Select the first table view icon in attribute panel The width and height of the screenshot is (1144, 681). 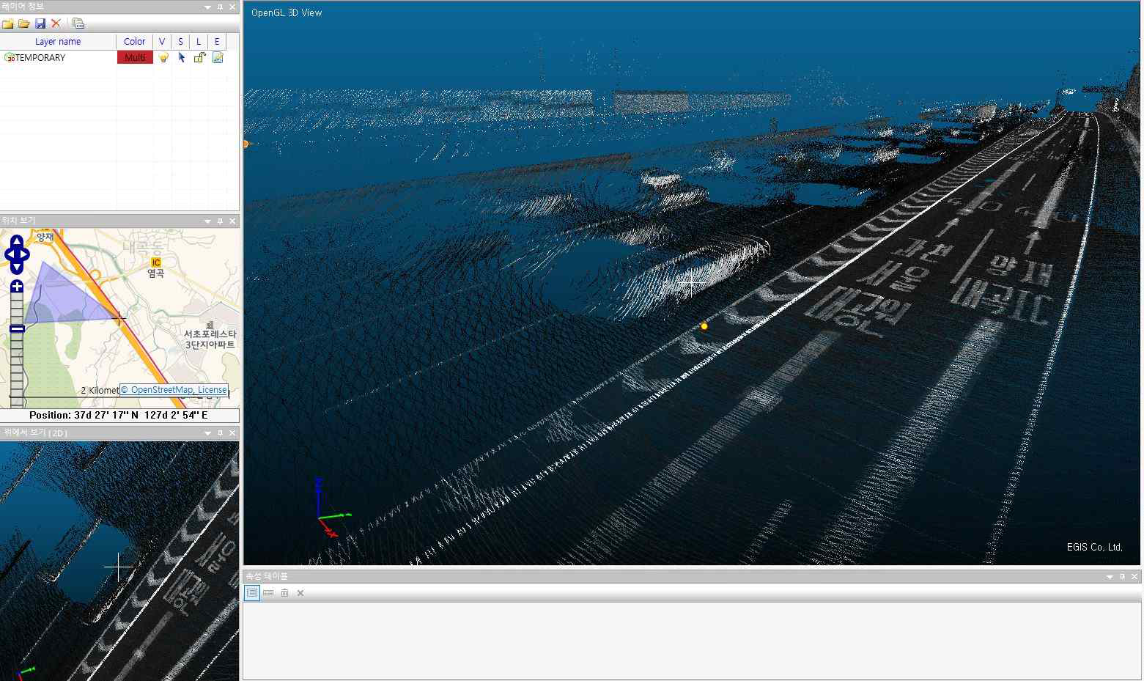(252, 593)
